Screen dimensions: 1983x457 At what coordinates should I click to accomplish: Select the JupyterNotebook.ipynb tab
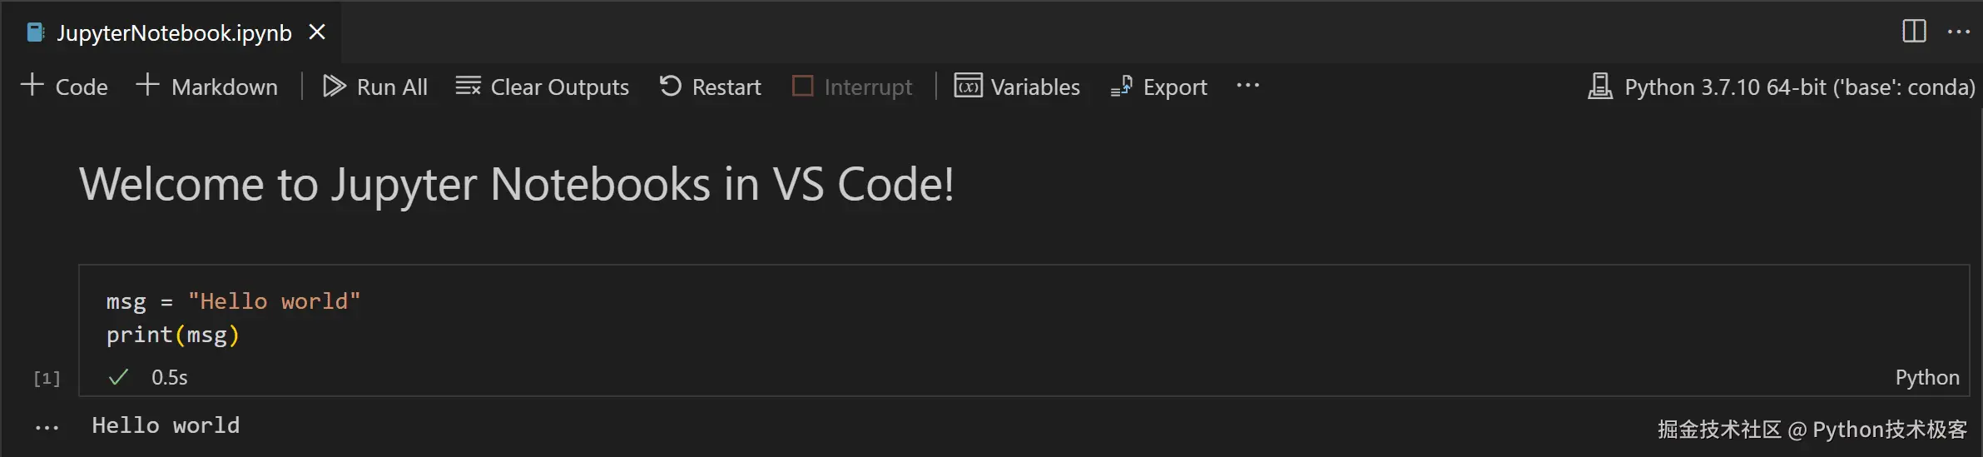[173, 32]
